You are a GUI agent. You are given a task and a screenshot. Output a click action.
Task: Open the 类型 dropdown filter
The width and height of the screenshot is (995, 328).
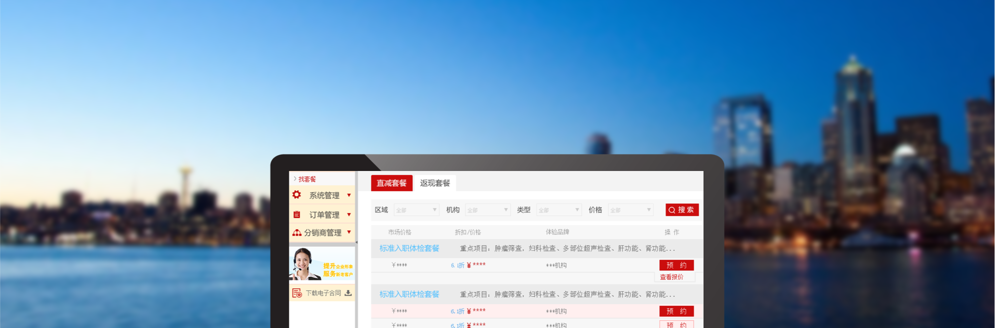click(x=559, y=210)
